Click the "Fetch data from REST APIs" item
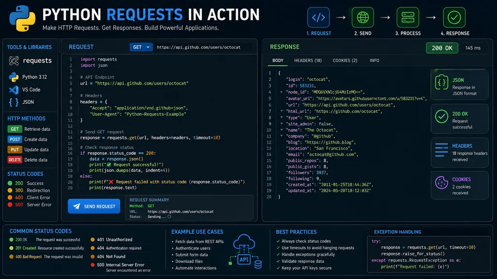 (x=199, y=242)
